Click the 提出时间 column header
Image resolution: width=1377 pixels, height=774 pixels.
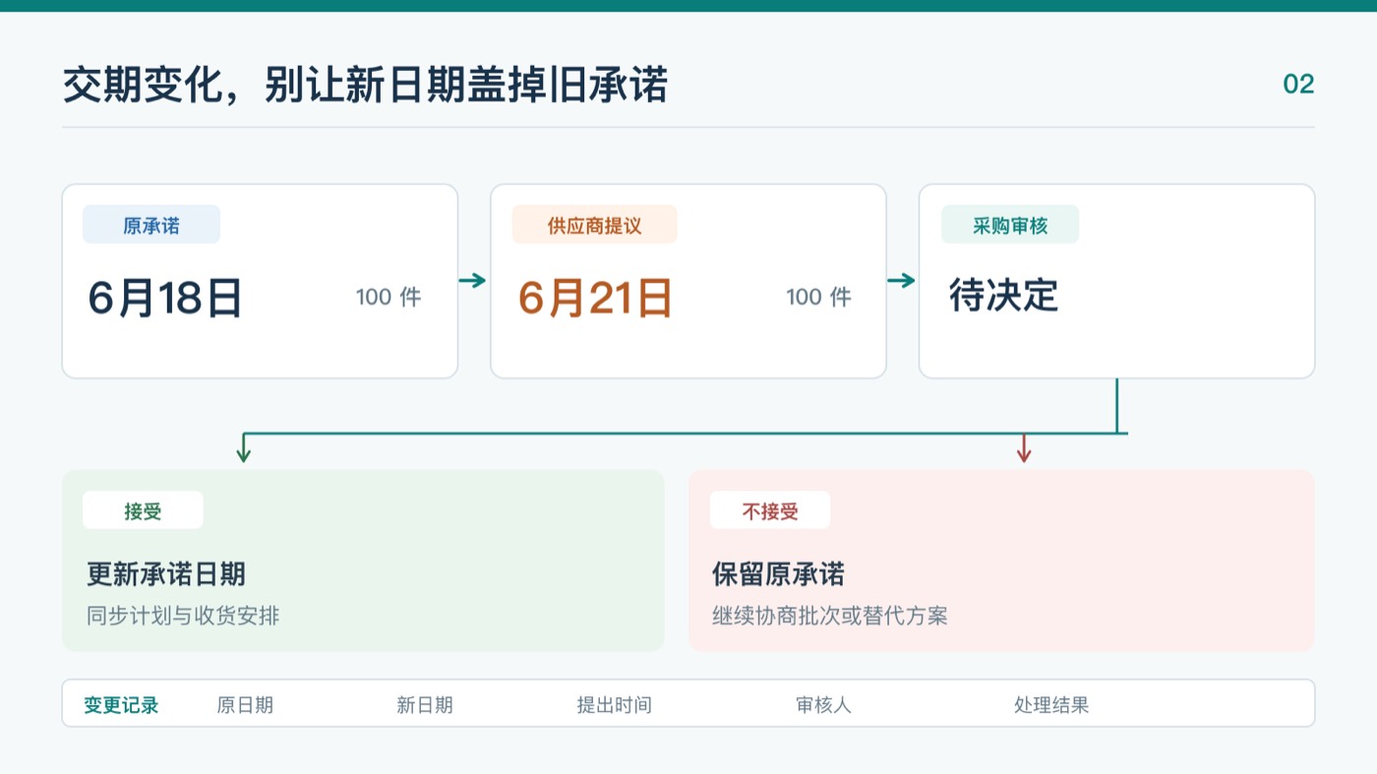pyautogui.click(x=614, y=705)
